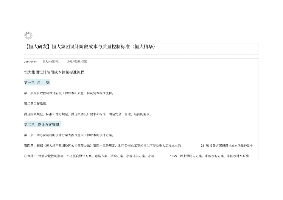Open the 房地产经理人联盟 link
283x200 pixels.
point(77,62)
